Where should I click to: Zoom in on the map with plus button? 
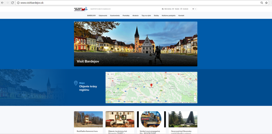coord(195,97)
